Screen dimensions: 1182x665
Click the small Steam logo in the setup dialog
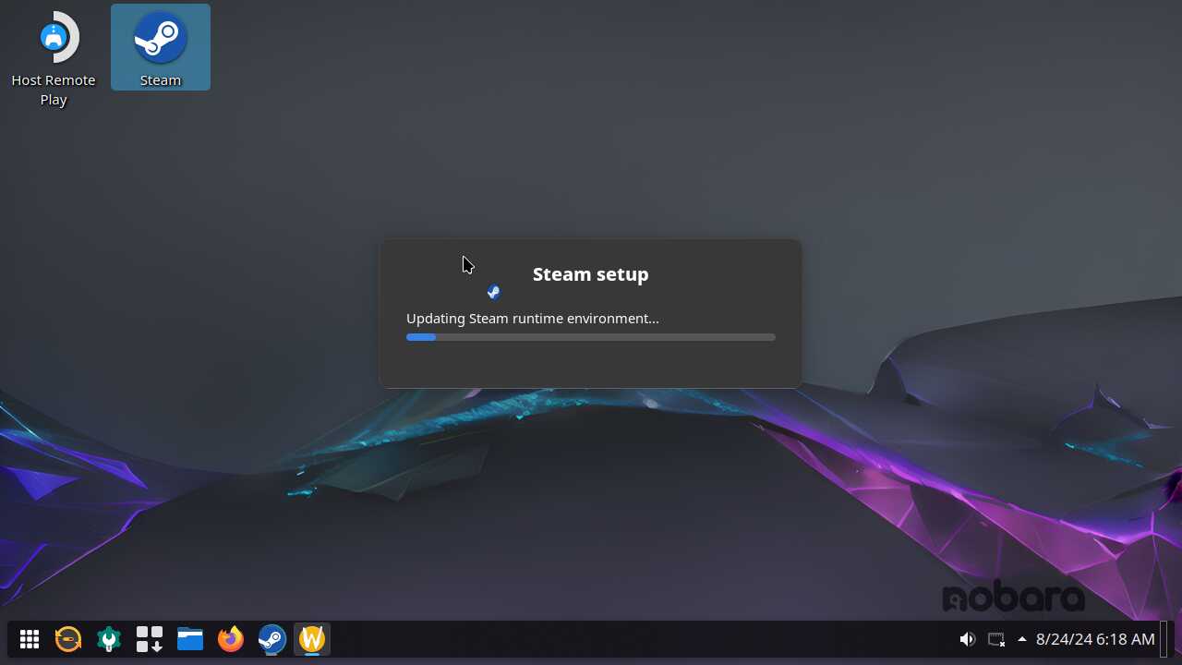tap(494, 292)
